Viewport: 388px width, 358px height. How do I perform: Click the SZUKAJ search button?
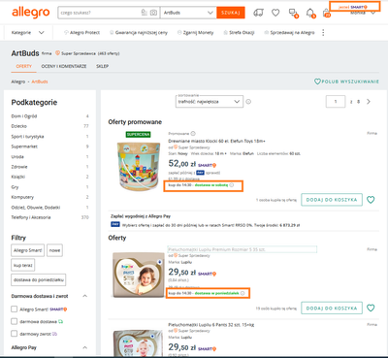click(x=231, y=13)
